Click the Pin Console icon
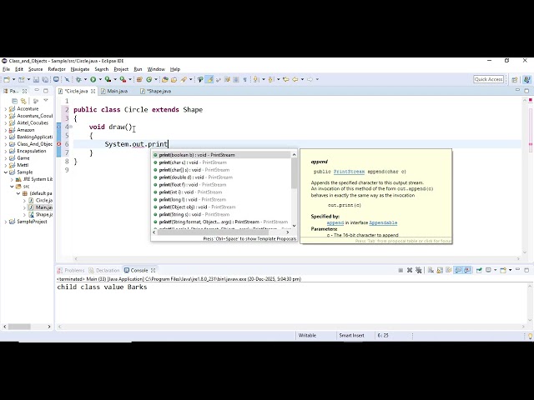Screen dimensions: 534x400 479,270
